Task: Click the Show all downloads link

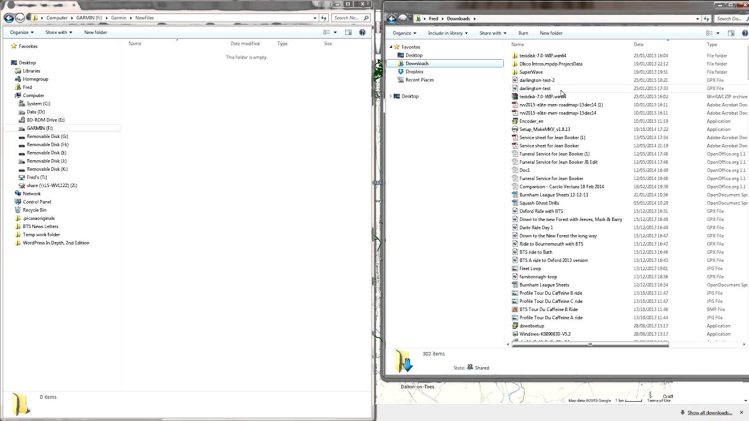Action: click(x=709, y=413)
